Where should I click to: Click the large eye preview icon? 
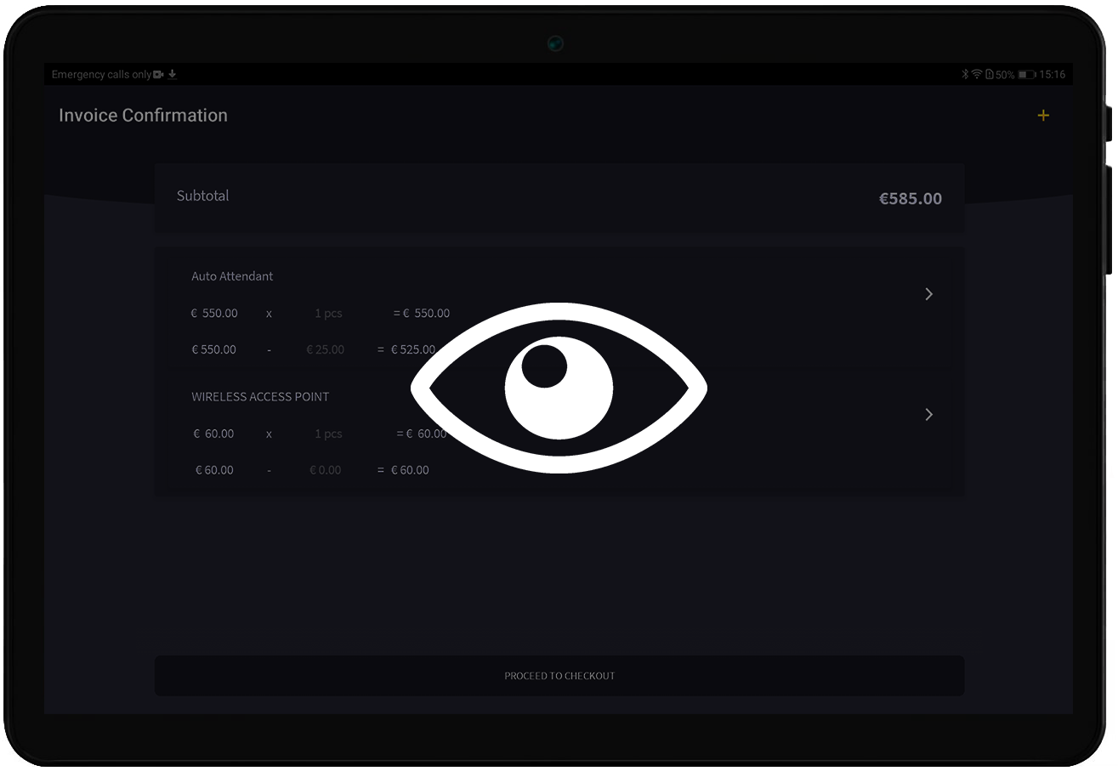(x=559, y=388)
